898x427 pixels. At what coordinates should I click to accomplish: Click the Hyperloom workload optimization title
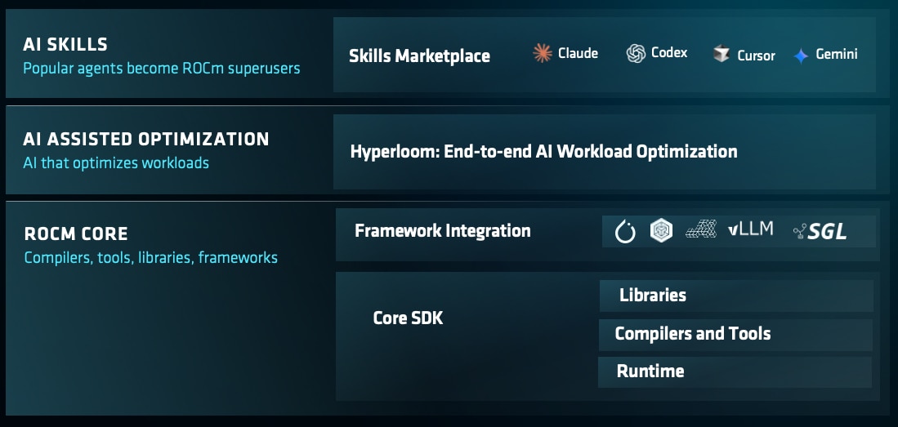pos(543,152)
